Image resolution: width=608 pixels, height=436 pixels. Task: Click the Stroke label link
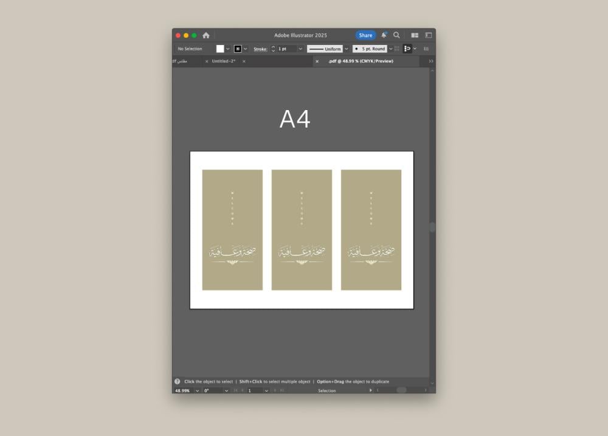point(260,49)
